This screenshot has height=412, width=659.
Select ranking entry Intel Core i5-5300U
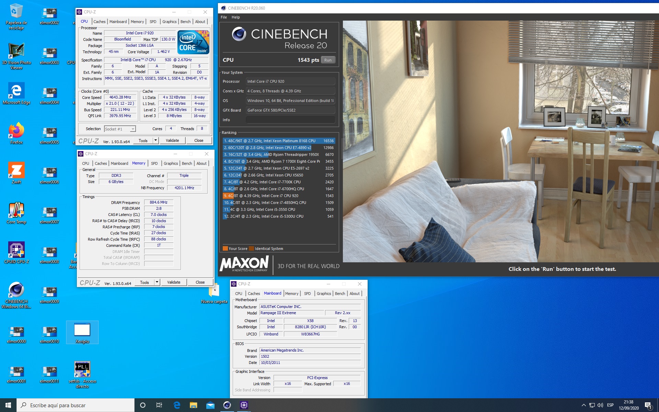[279, 216]
